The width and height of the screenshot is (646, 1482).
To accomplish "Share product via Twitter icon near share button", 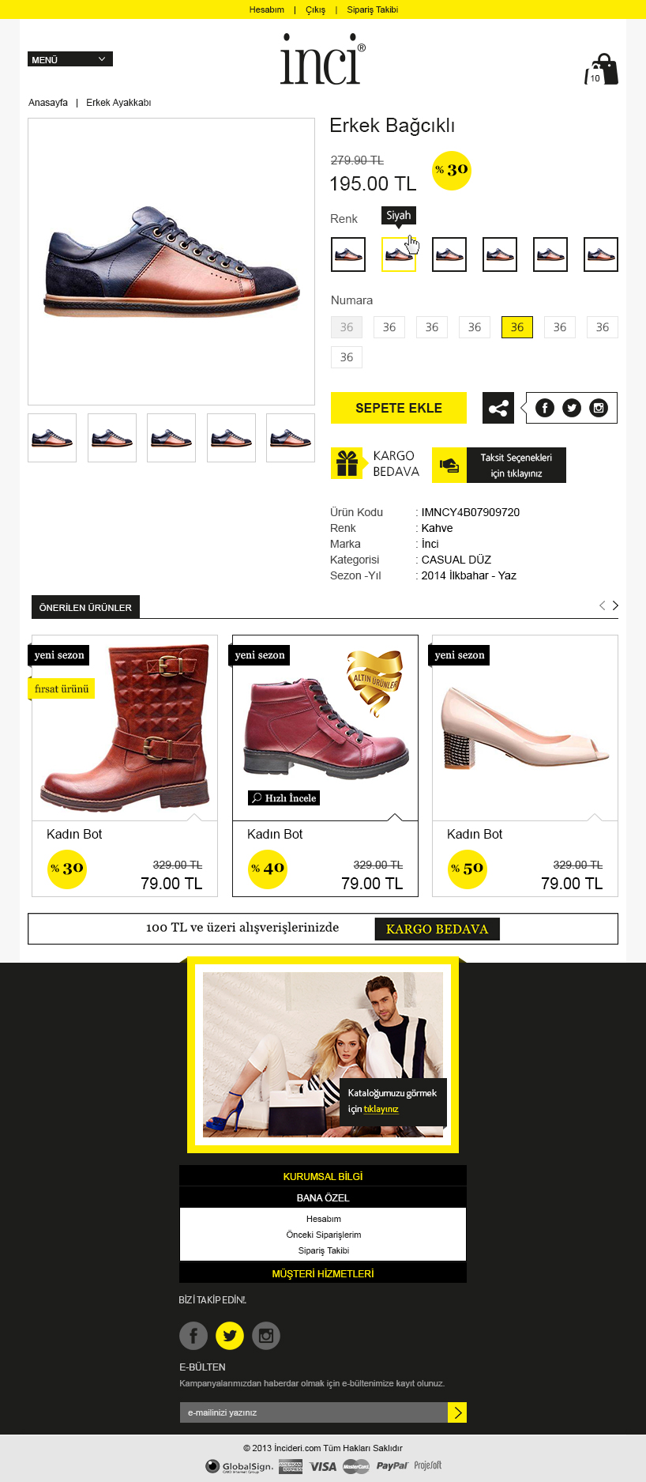I will point(572,408).
